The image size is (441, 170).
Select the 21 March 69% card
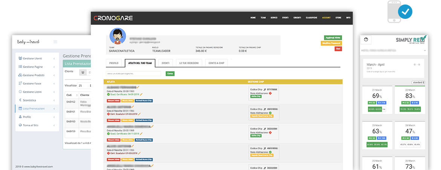[377, 100]
